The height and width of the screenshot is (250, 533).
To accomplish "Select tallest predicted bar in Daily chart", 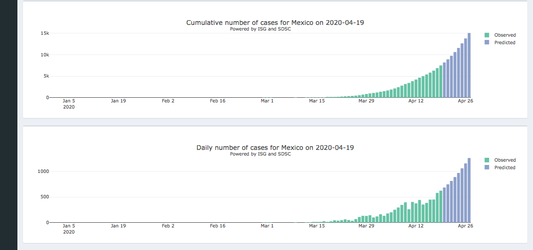I will [469, 190].
